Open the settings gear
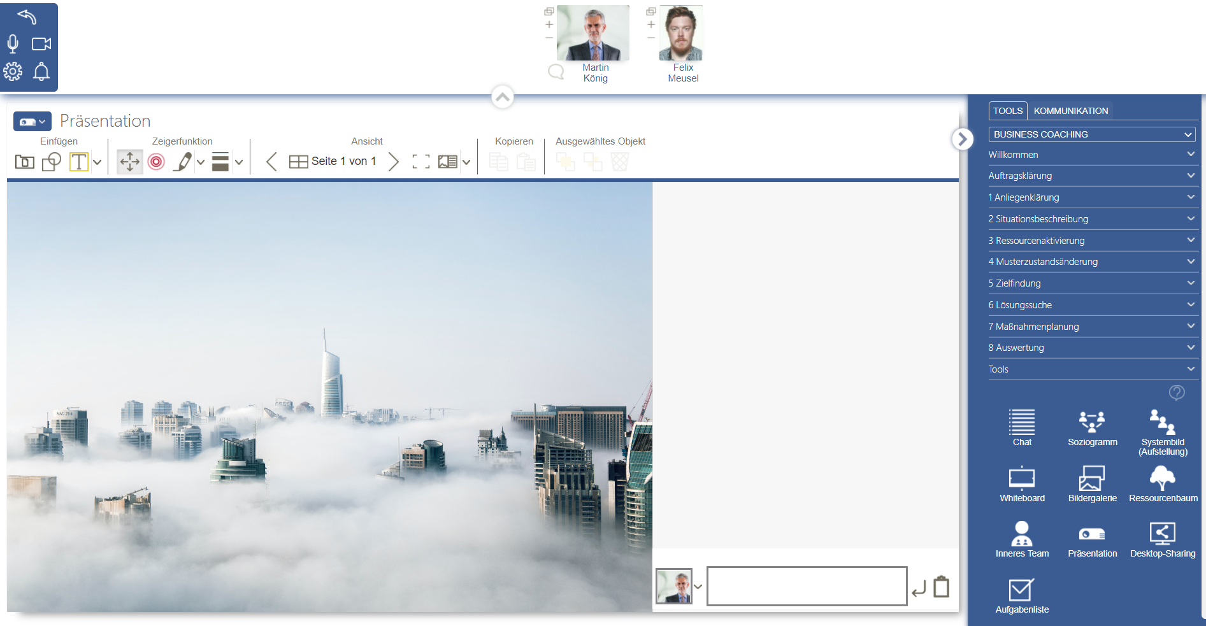1206x626 pixels. [13, 71]
